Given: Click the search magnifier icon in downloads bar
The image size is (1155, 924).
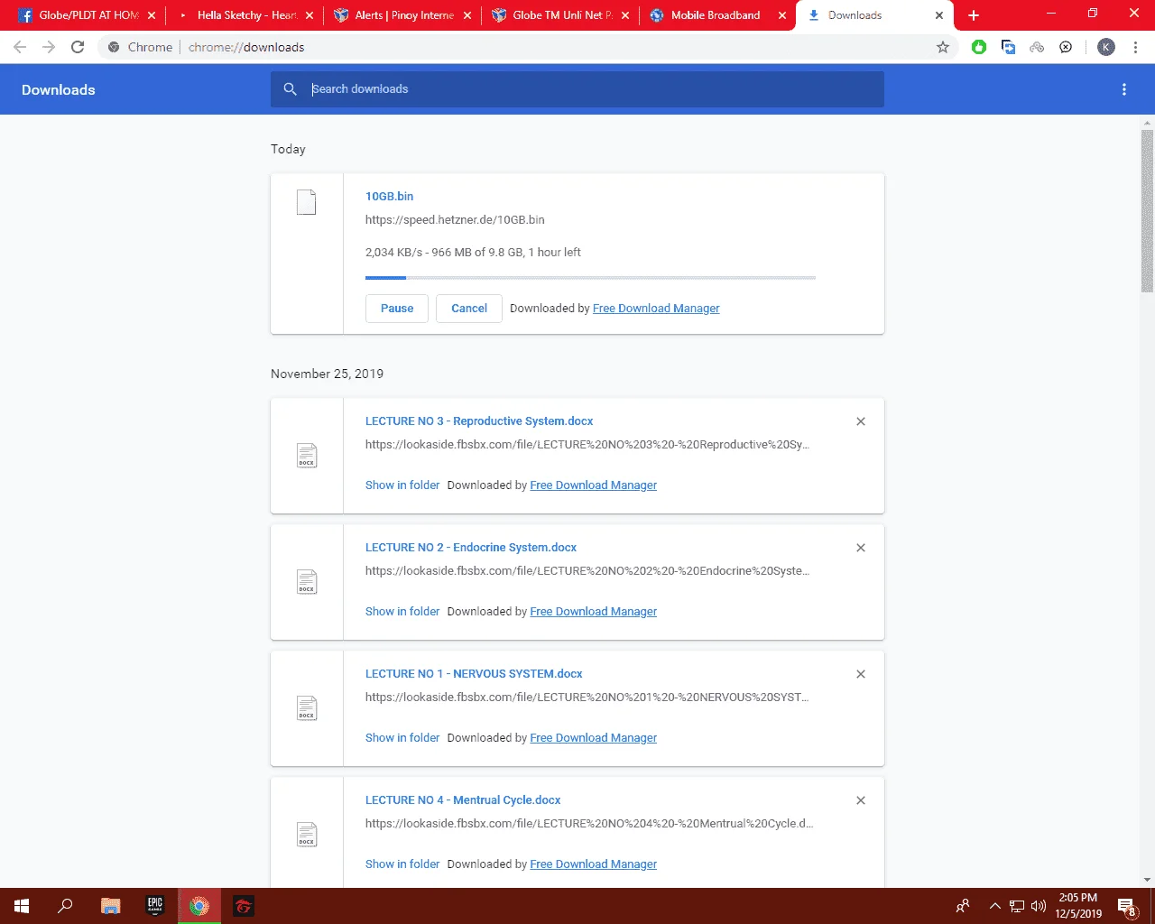Looking at the screenshot, I should [290, 88].
